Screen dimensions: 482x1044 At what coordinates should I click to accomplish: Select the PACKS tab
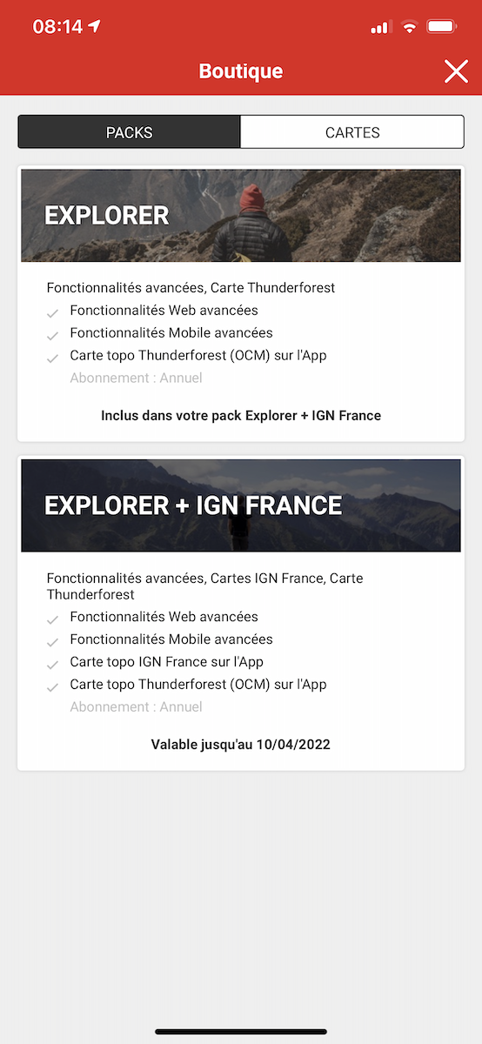click(130, 132)
